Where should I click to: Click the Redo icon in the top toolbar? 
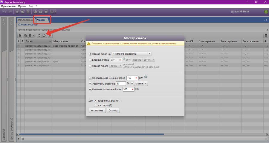[x=10, y=12]
